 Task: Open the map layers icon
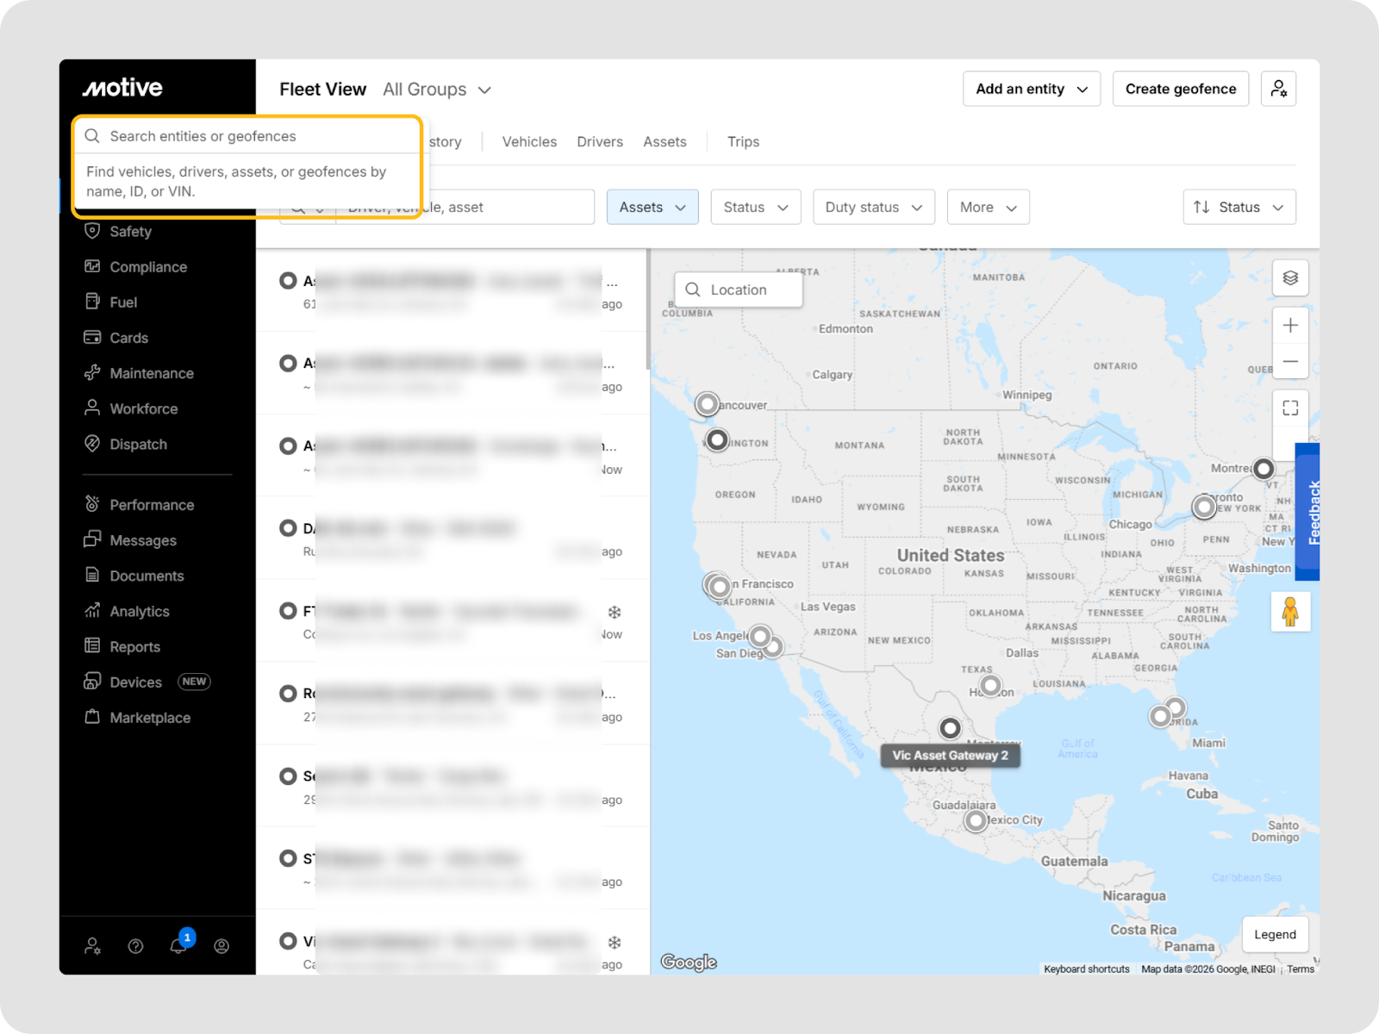(1289, 277)
